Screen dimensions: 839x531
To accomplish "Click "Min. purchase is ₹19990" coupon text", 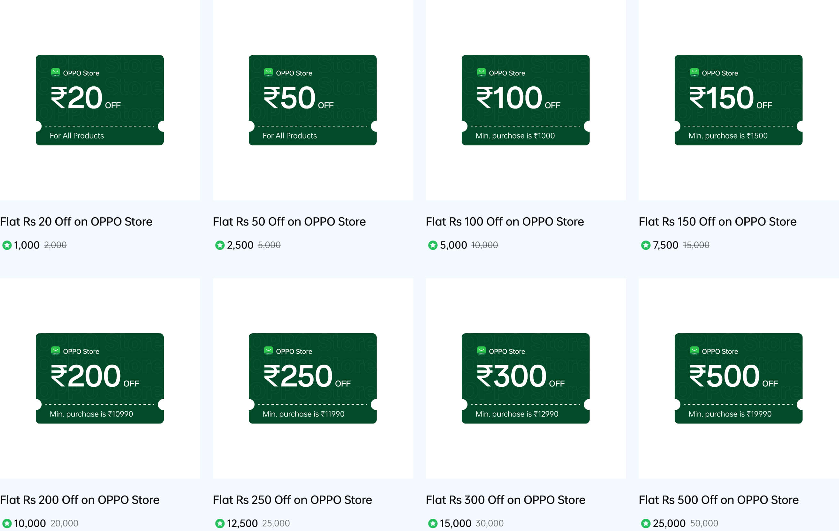I will pos(730,414).
